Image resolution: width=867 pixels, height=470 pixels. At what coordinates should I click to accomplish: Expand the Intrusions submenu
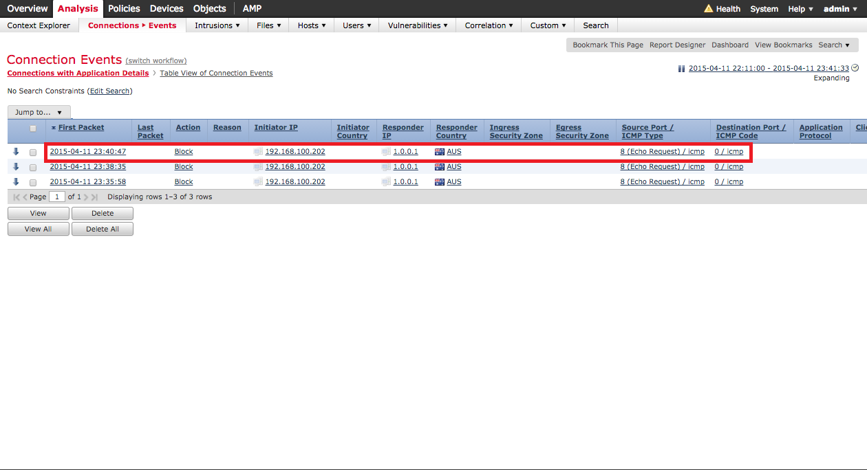click(217, 25)
